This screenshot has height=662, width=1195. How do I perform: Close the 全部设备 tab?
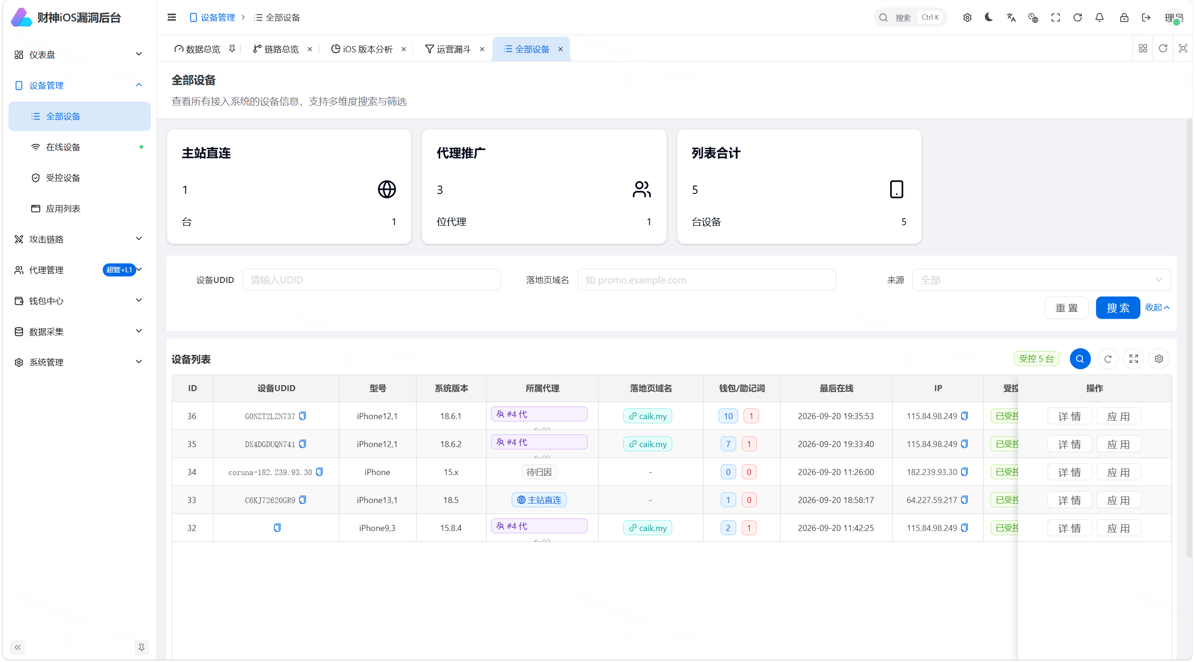[560, 49]
